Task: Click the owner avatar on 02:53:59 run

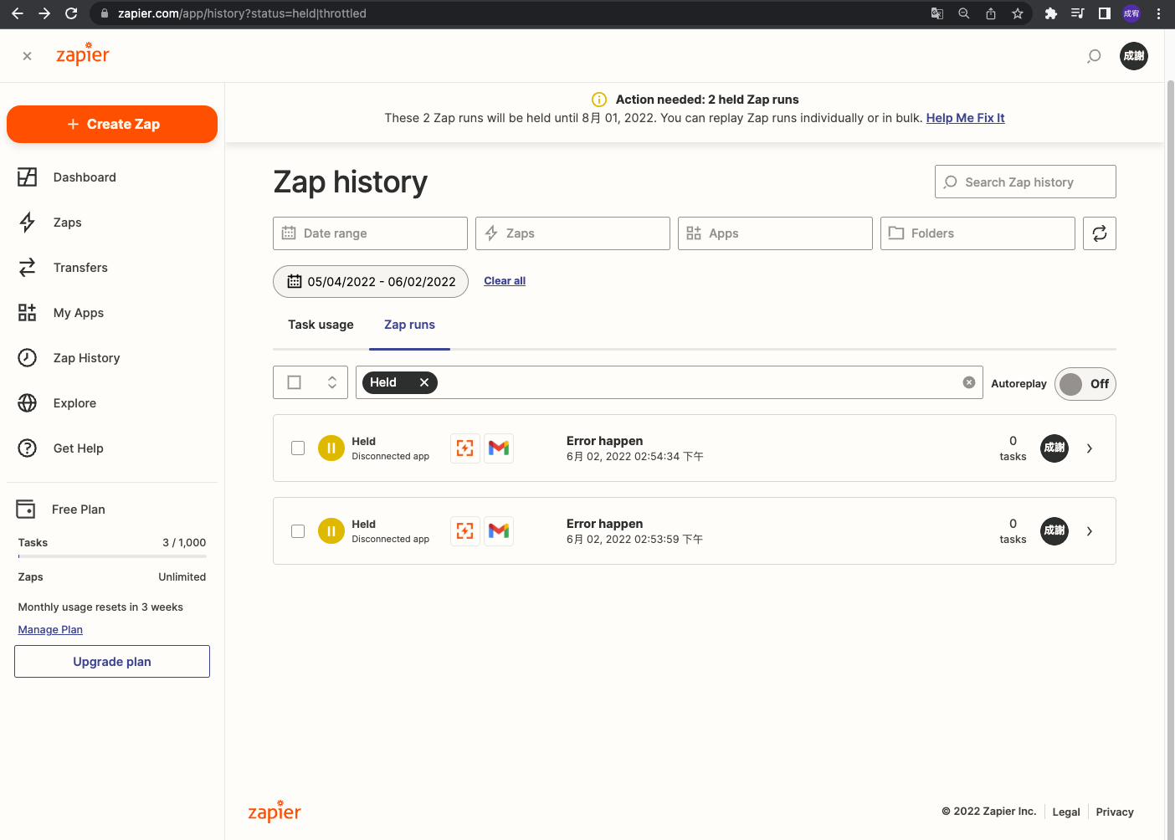Action: 1054,530
